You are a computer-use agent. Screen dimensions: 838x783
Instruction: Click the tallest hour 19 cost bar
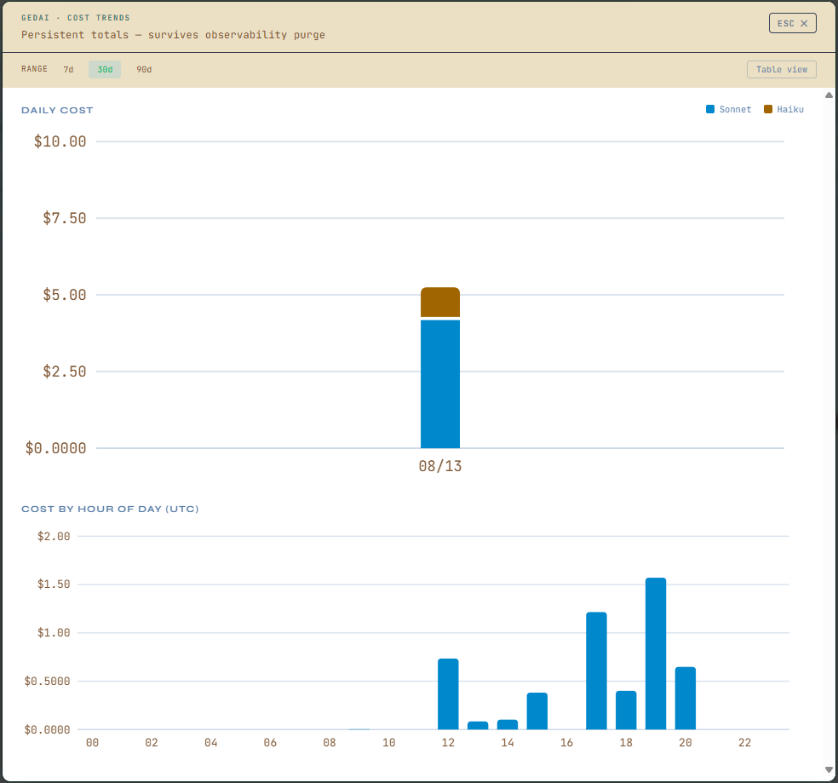pos(656,653)
